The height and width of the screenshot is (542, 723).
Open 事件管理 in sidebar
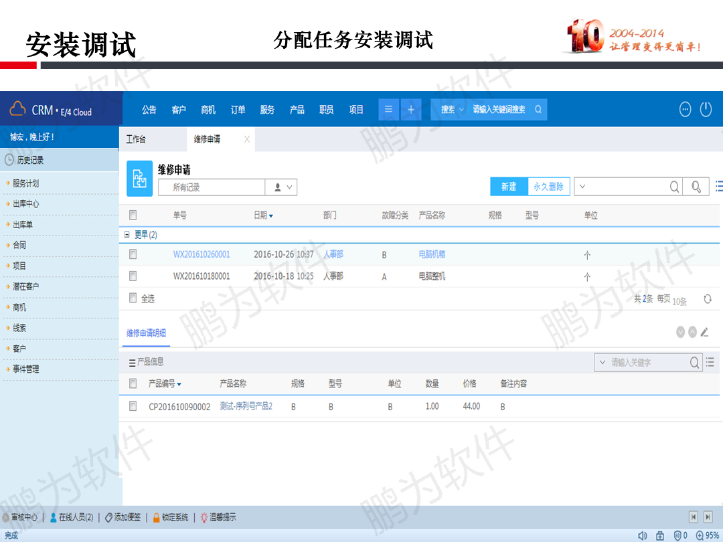pyautogui.click(x=26, y=369)
